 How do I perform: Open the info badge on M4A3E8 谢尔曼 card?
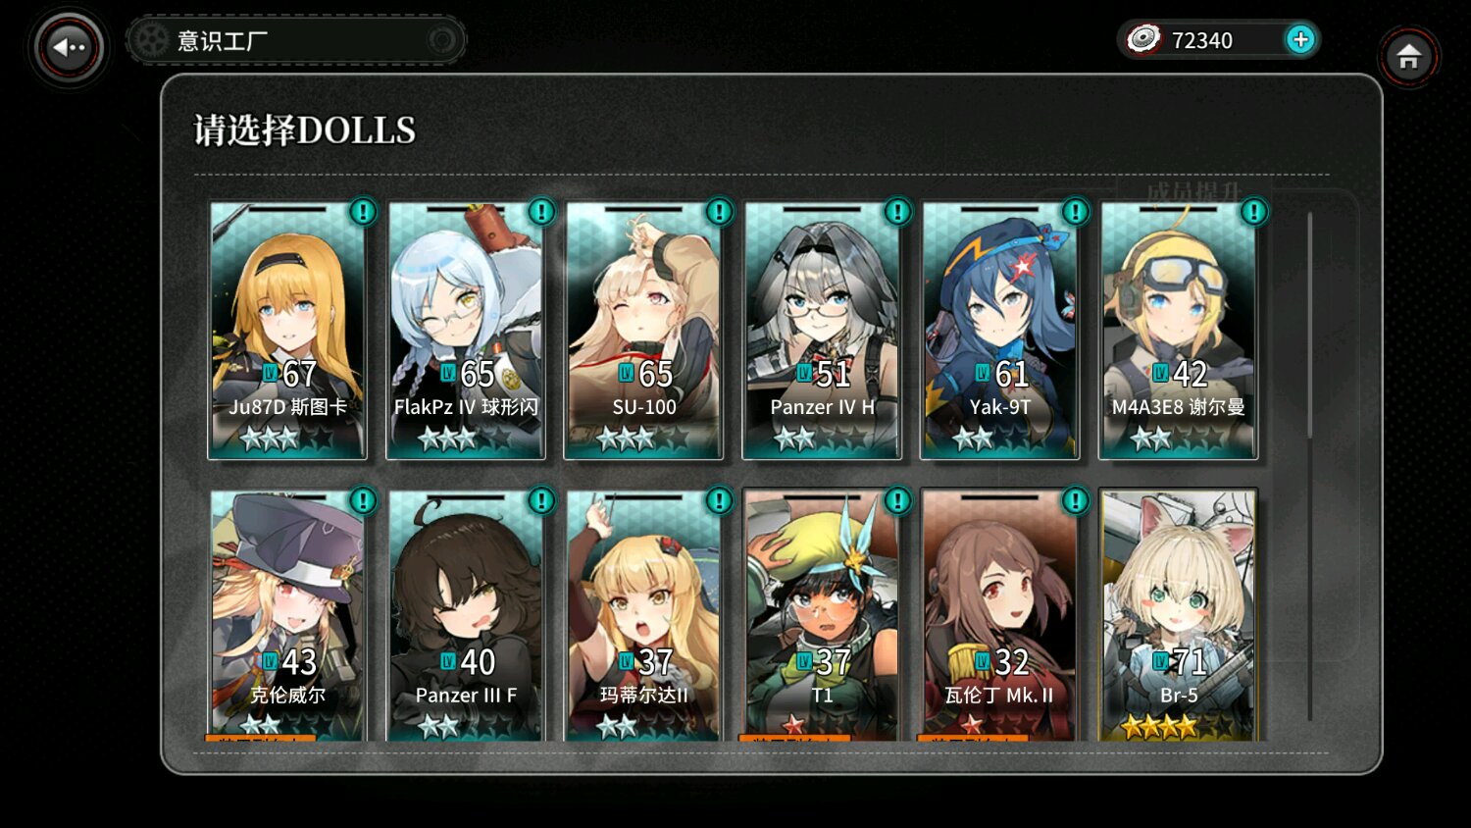pyautogui.click(x=1253, y=211)
